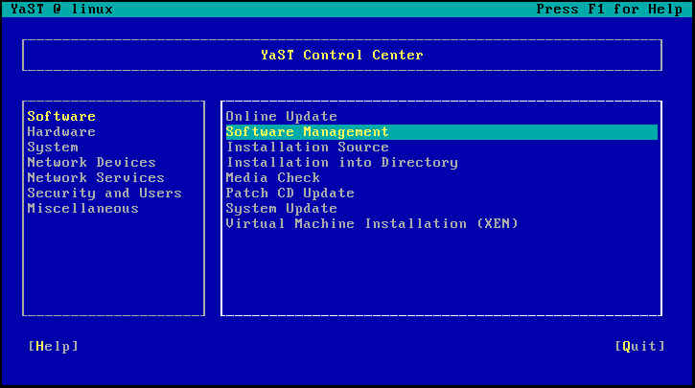Open the Installation Source module

pyautogui.click(x=307, y=147)
